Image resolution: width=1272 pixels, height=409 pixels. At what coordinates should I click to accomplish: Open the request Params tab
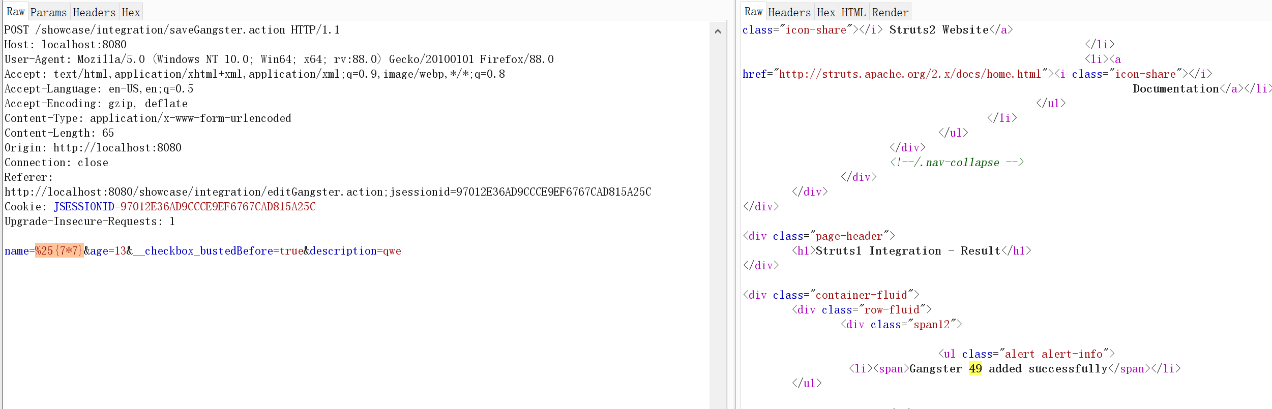48,12
